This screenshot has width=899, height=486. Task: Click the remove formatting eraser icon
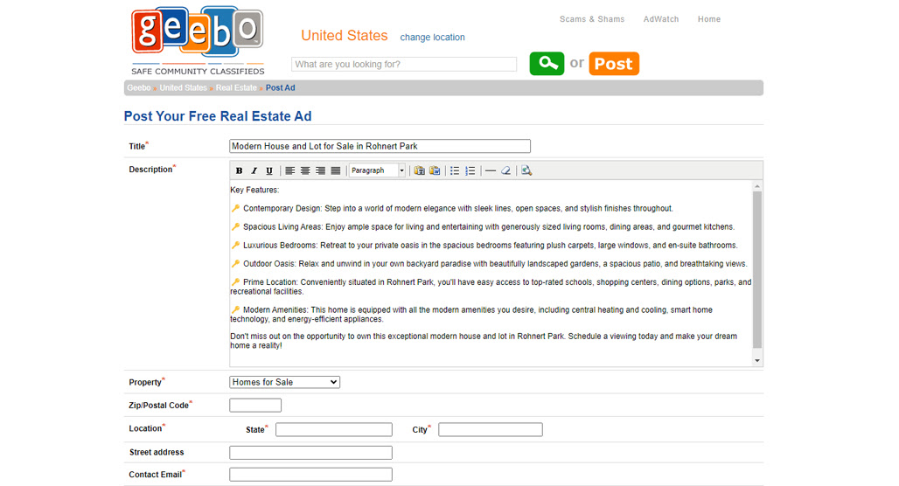coord(505,170)
